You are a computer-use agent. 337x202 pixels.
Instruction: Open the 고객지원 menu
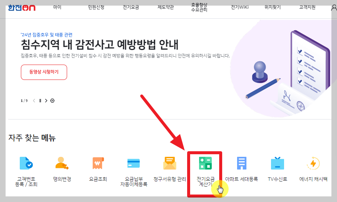(x=307, y=7)
